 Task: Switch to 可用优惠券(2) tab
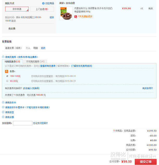click(x=12, y=62)
